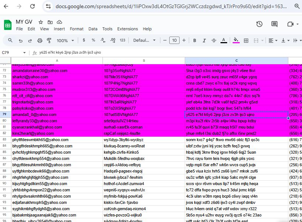This screenshot has width=302, height=222.
Task: Star the MY GV document
Action: click(x=41, y=22)
